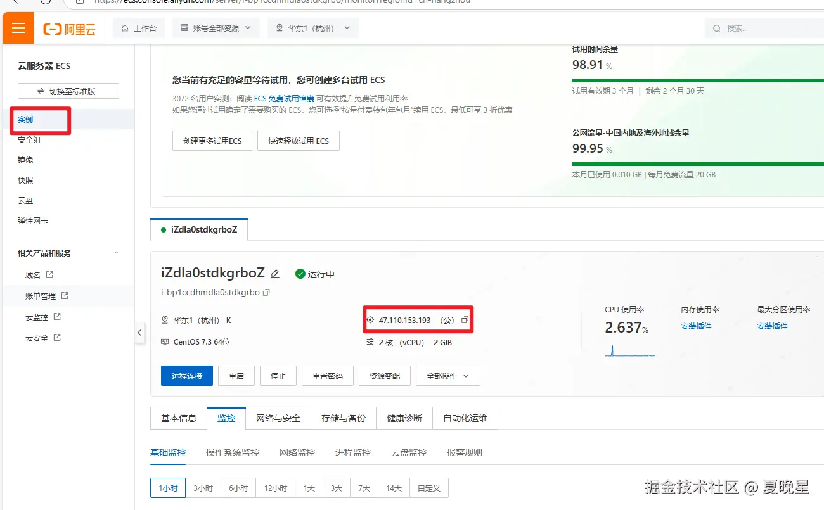Copy the public IP 47.110.153.193
The image size is (824, 510).
click(x=465, y=321)
